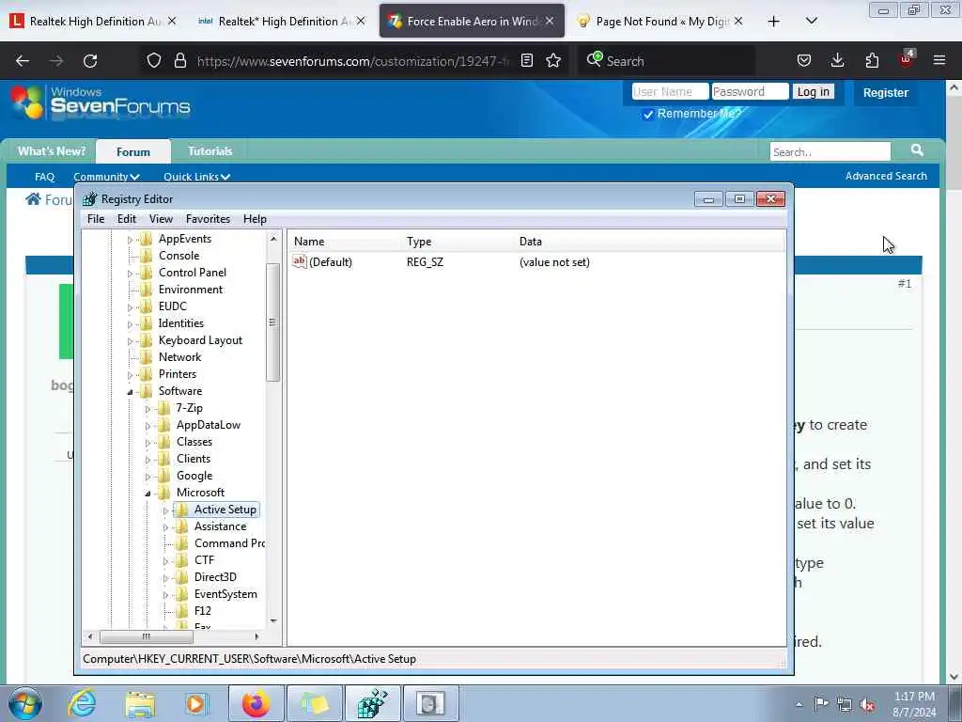Switch to first Realtek High Definition tab
The height and width of the screenshot is (722, 962).
(93, 22)
